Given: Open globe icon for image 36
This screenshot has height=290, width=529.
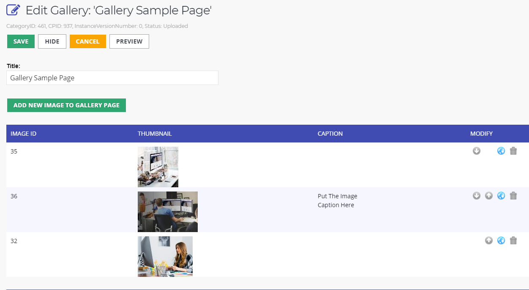Looking at the screenshot, I should click(501, 196).
